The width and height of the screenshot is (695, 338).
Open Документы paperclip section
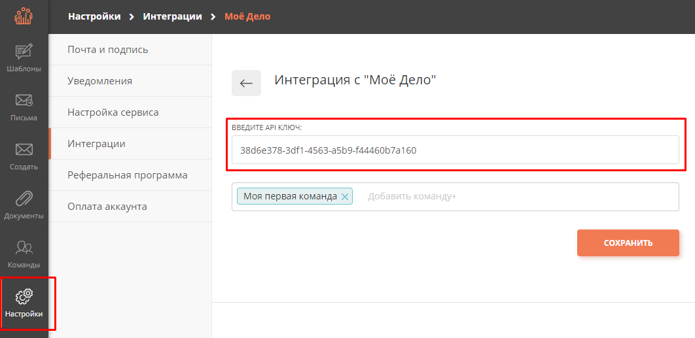tap(24, 205)
